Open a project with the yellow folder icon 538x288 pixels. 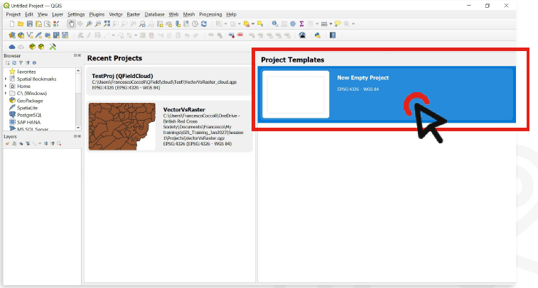tap(21, 24)
